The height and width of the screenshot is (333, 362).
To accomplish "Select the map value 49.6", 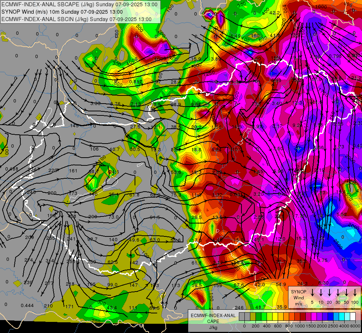I will [134, 240].
